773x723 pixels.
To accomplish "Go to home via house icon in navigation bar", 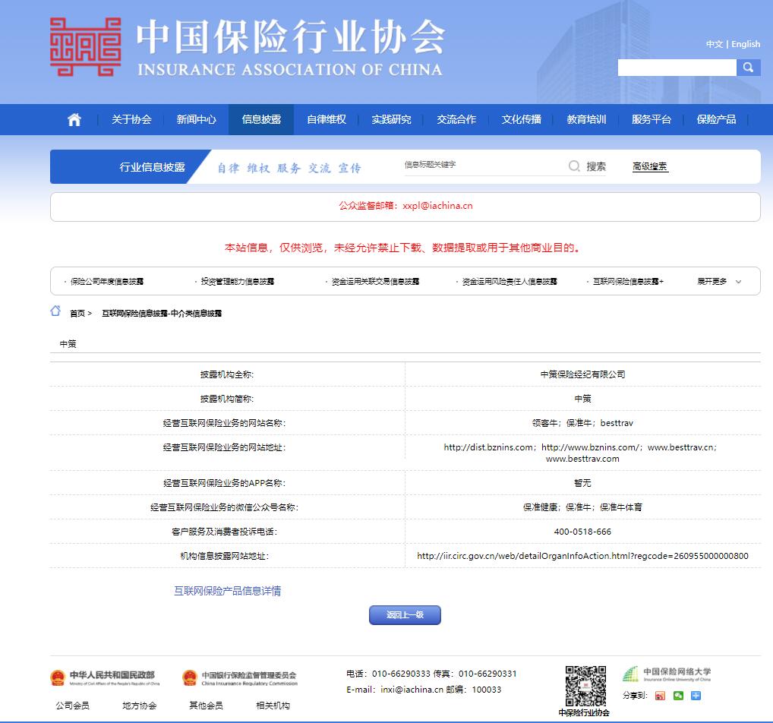I will 74,119.
